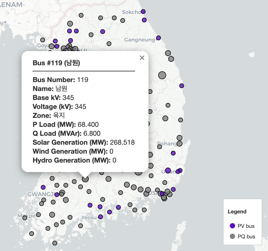Click the gray bus marker beside Mokpo label

pyautogui.click(x=25, y=218)
